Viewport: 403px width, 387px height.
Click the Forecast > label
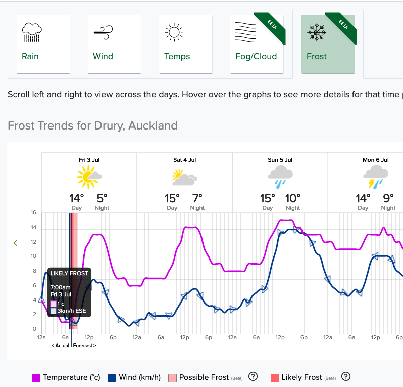[x=84, y=346]
